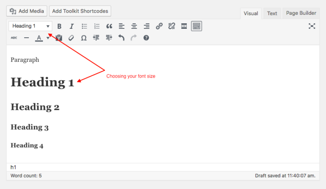Viewport: 326px width, 189px height.
Task: Apply blockquote formatting
Action: [x=109, y=26]
